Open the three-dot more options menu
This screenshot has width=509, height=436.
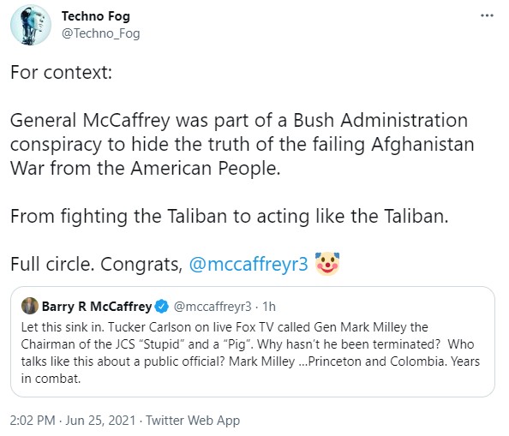(487, 15)
